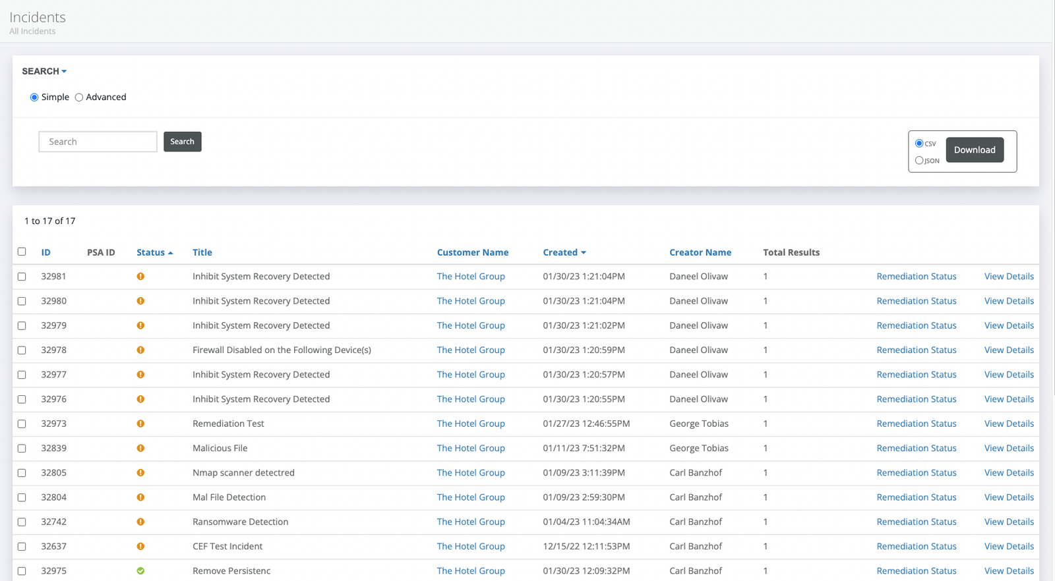Click the 'PSA ID' column header
The width and height of the screenshot is (1055, 581).
(x=101, y=252)
